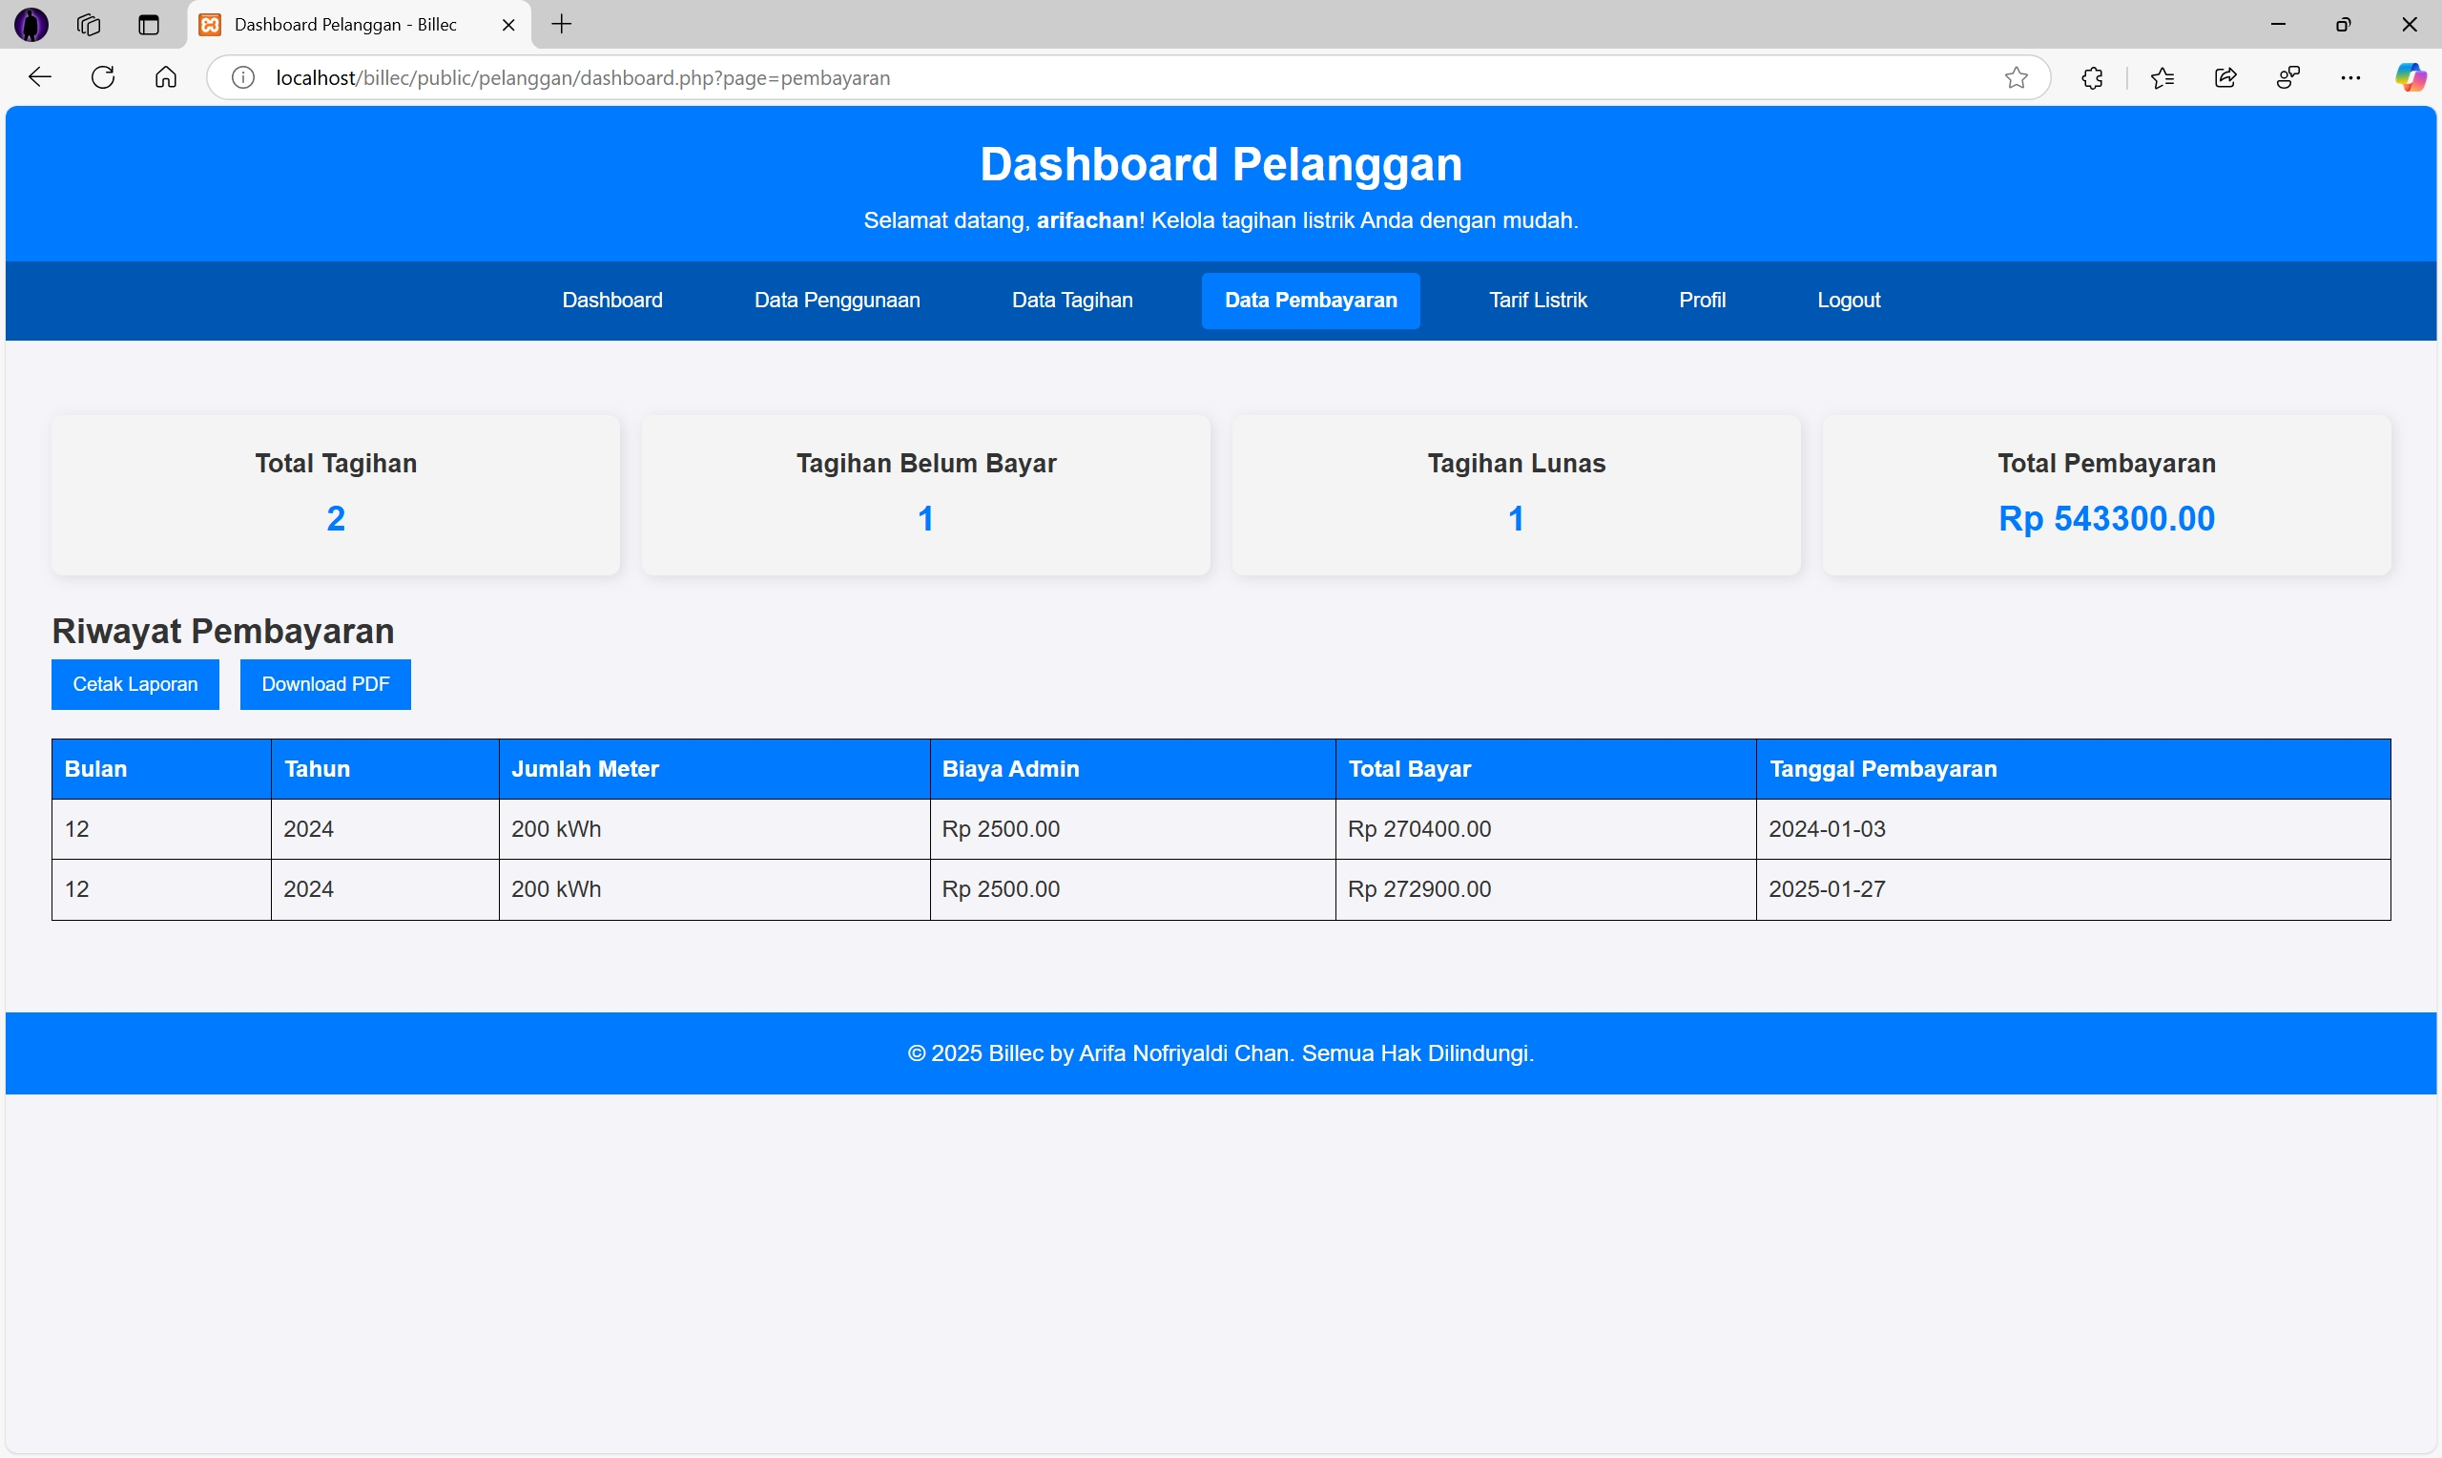Click the Jumlah Meter column header

click(x=714, y=769)
